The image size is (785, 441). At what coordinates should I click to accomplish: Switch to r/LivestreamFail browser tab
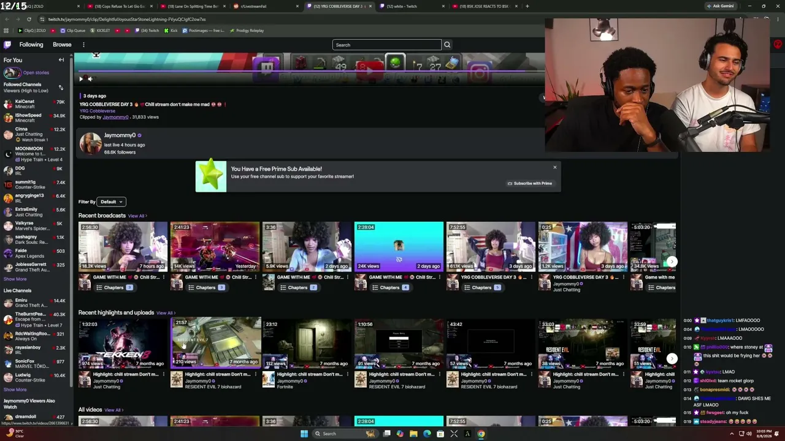[x=266, y=6]
